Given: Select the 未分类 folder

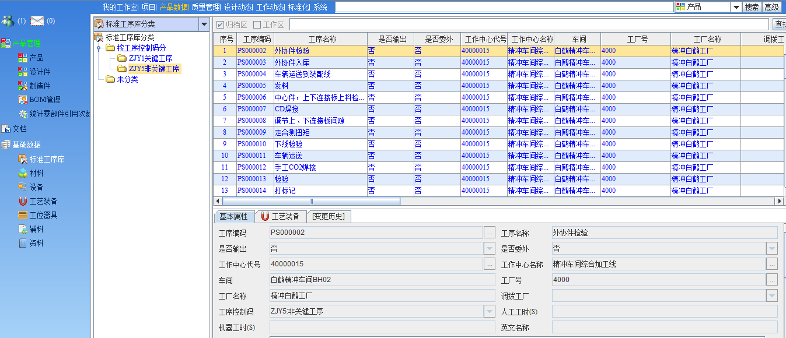Looking at the screenshot, I should pos(127,79).
